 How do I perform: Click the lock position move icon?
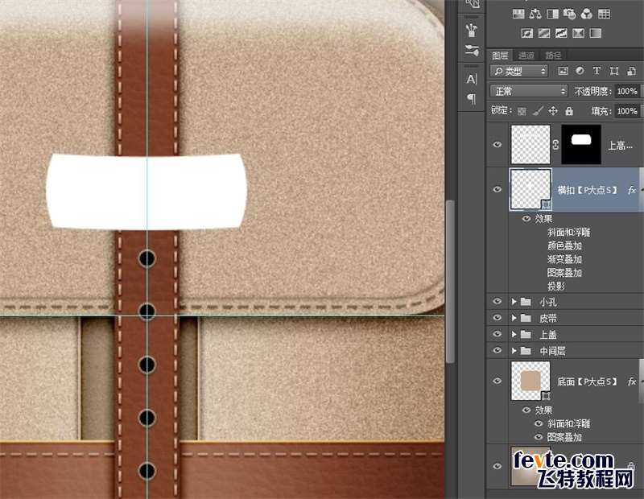click(x=554, y=111)
